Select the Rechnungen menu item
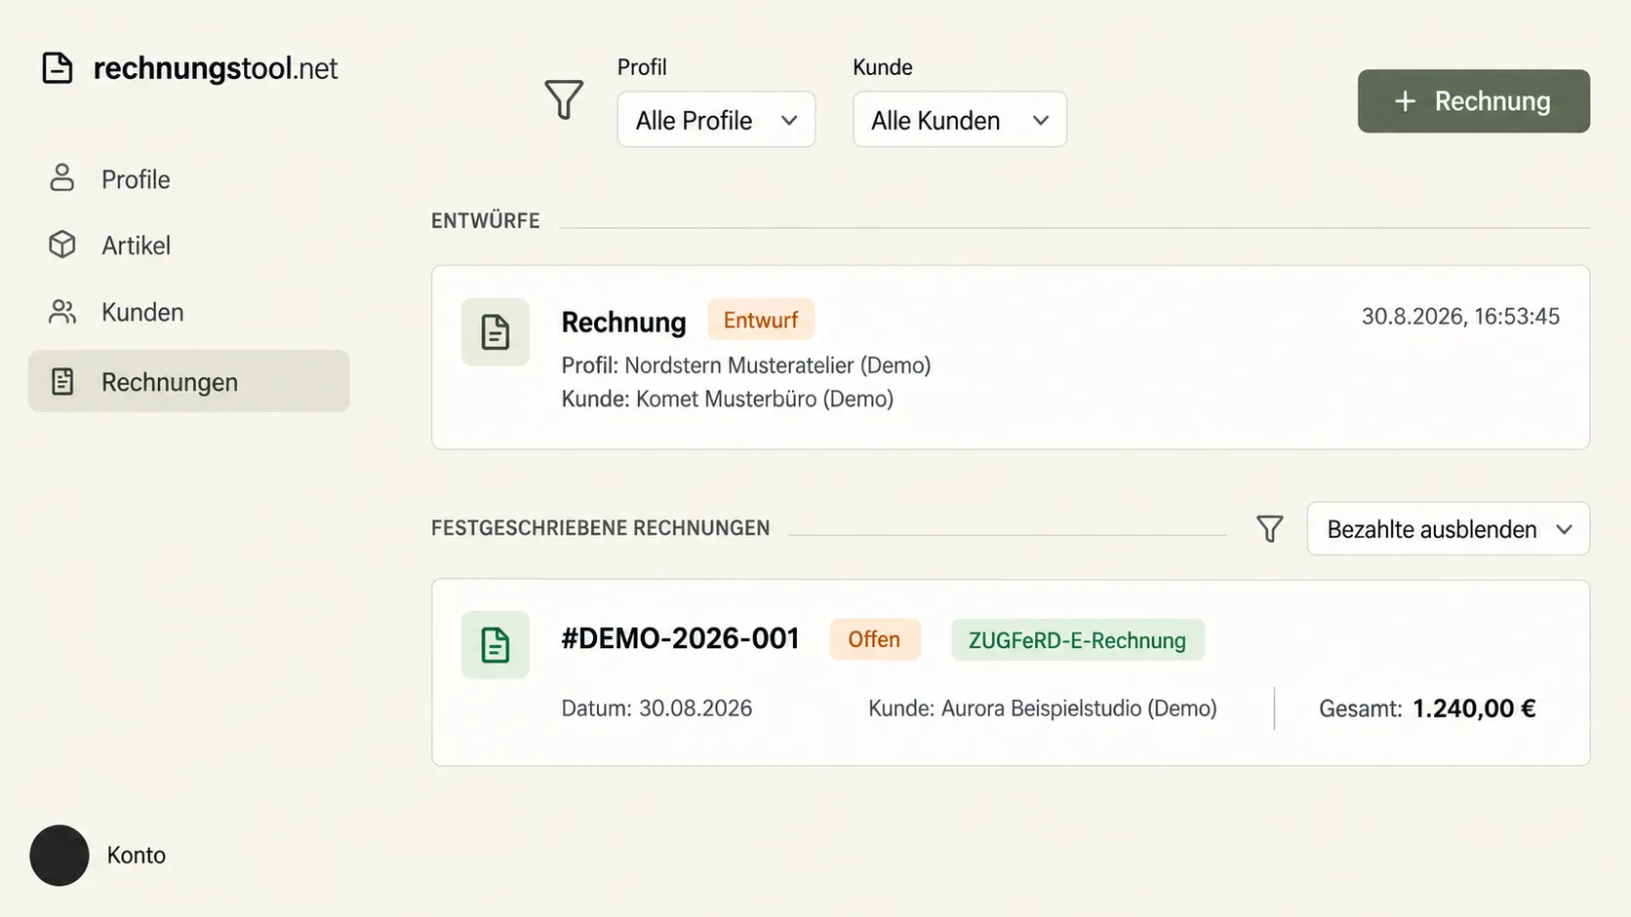1631x917 pixels. point(189,381)
